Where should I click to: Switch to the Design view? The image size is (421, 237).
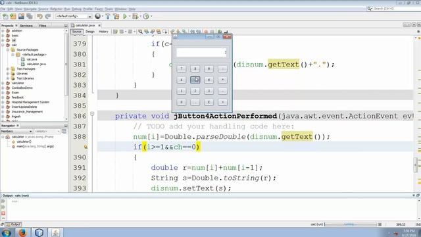tap(90, 32)
